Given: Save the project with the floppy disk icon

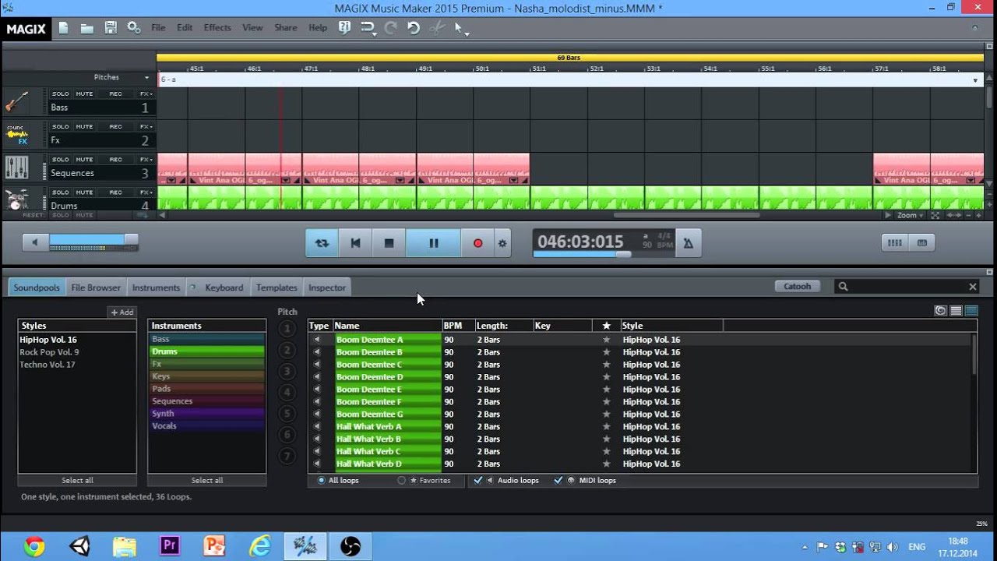Looking at the screenshot, I should coord(111,28).
